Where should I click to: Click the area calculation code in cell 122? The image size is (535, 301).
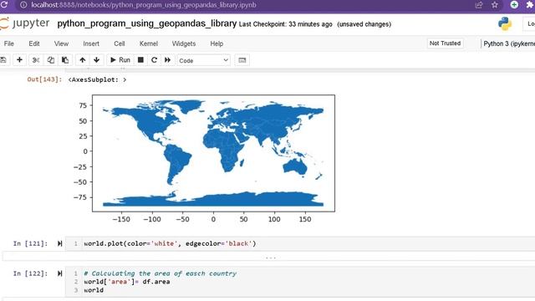click(x=126, y=282)
